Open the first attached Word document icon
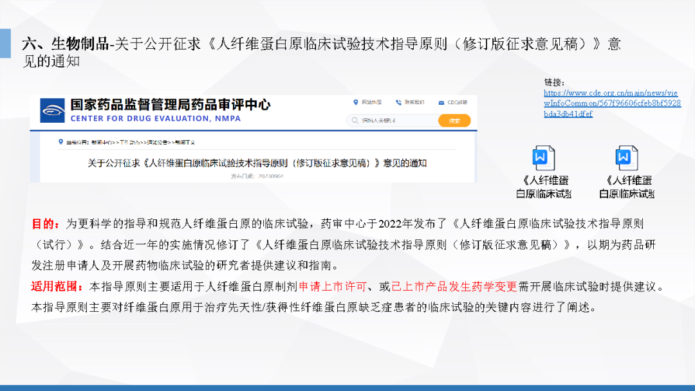 [x=543, y=158]
